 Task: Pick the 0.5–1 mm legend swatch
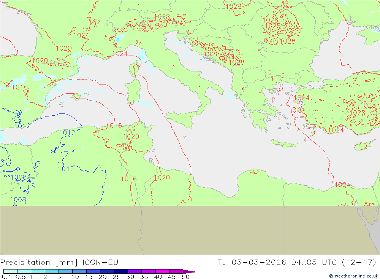(x=24, y=271)
